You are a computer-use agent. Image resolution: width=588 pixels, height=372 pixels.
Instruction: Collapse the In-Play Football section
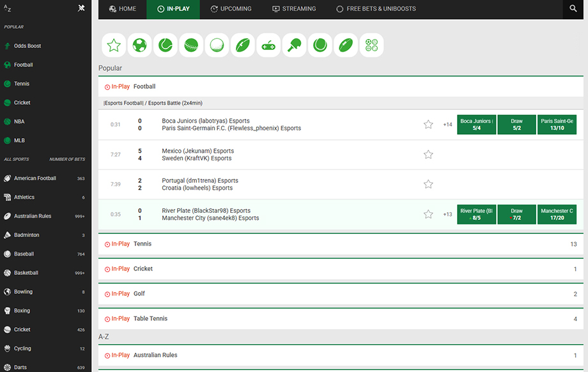tap(341, 87)
